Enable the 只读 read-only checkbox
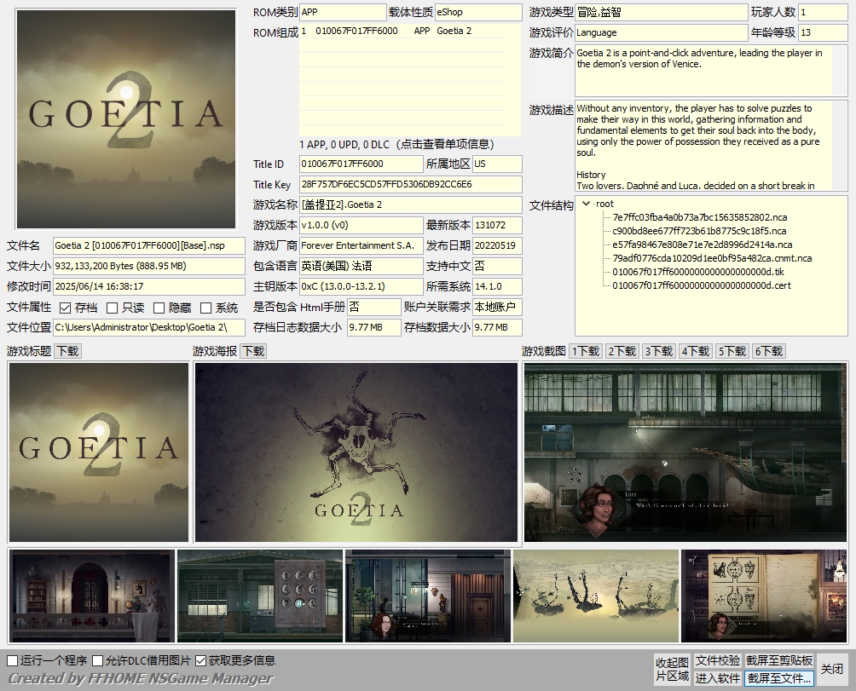Image resolution: width=856 pixels, height=691 pixels. coord(113,308)
